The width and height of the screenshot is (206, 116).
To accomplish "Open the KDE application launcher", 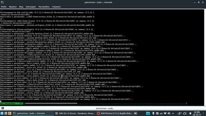I will click(2, 113).
